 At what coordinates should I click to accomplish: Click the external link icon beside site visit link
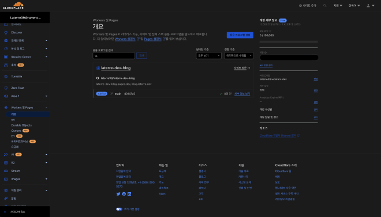click(249, 68)
